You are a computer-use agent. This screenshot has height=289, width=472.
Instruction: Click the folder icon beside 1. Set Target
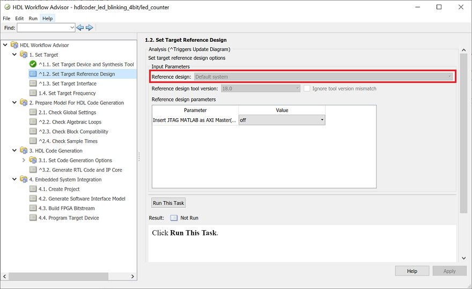[24, 55]
